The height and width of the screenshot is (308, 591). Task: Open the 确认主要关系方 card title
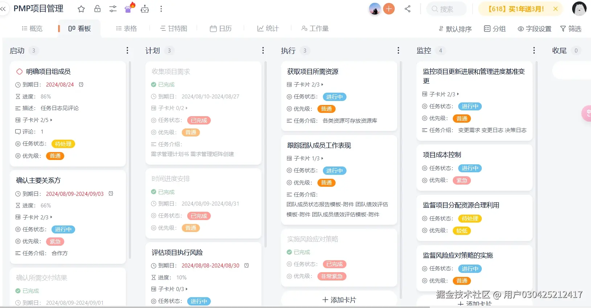click(38, 181)
